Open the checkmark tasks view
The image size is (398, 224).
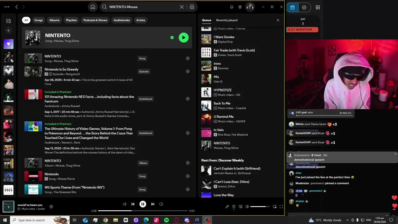tap(304, 7)
